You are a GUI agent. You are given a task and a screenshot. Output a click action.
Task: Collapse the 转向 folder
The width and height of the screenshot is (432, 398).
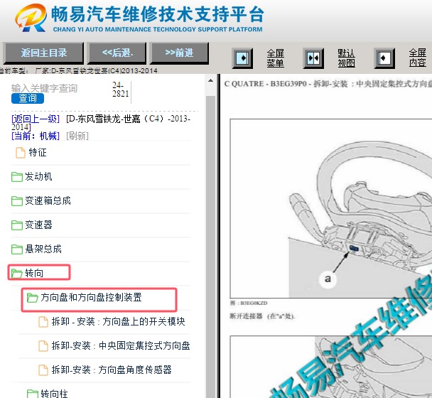[34, 273]
